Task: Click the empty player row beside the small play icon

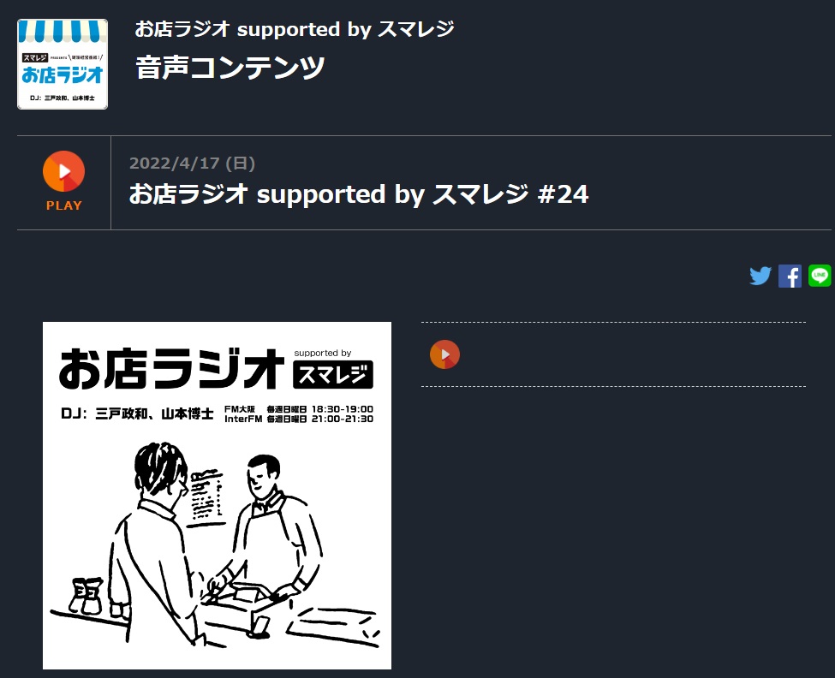Action: tap(613, 354)
